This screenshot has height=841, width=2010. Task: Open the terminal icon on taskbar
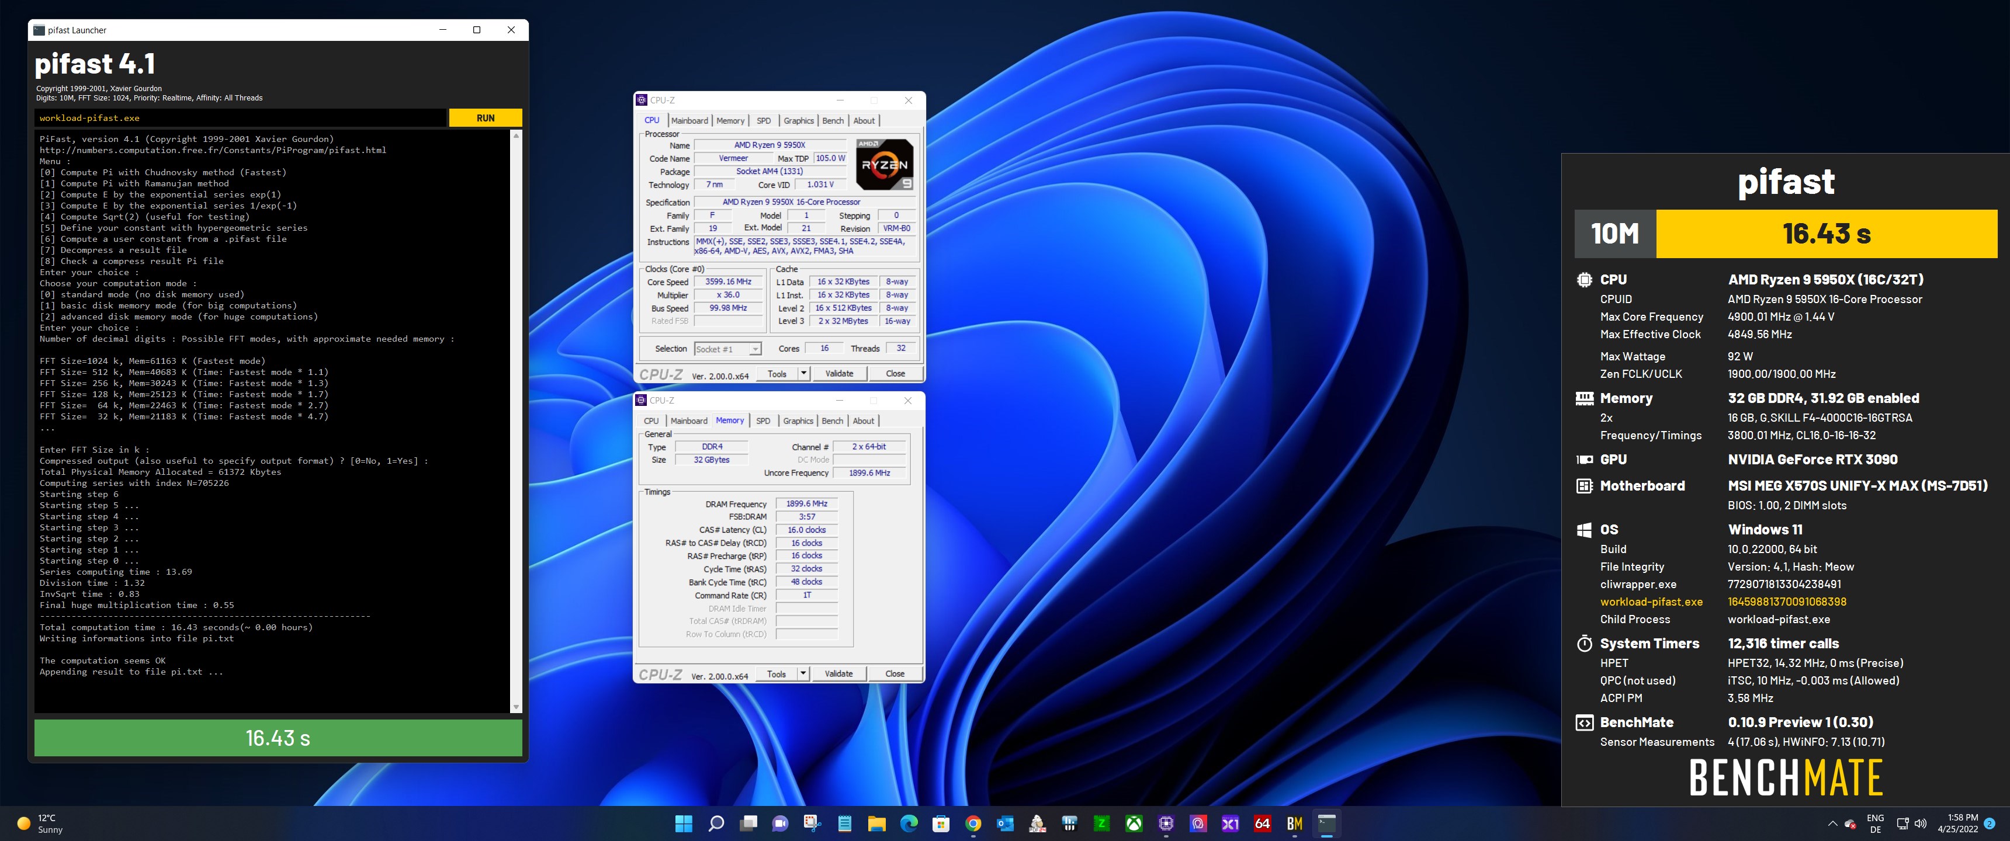[1326, 823]
